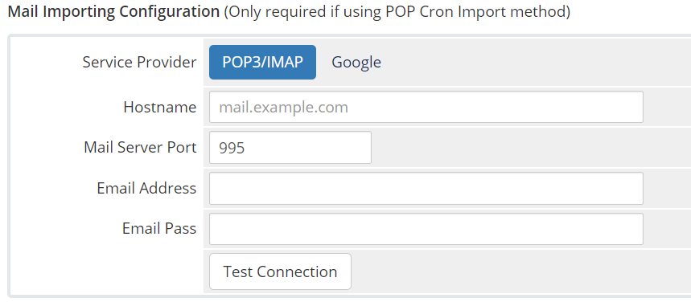Place cursor in the password field

[x=426, y=229]
